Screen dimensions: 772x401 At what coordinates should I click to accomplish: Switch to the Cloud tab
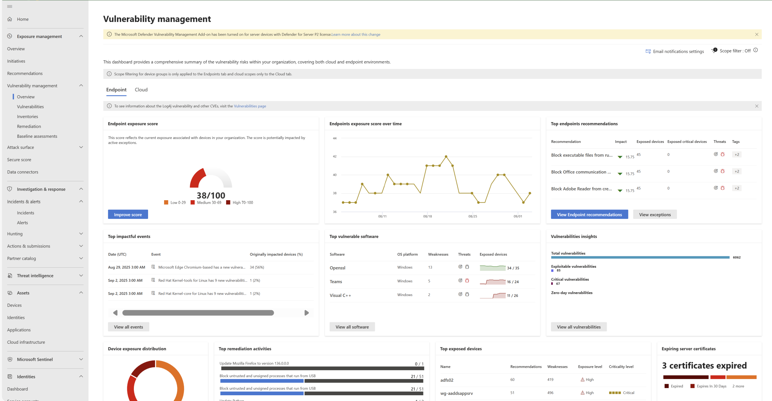click(141, 90)
